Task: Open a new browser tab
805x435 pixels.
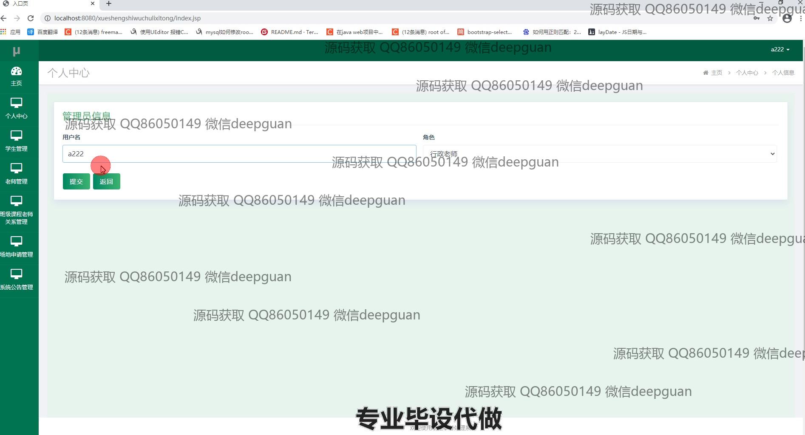Action: (109, 4)
